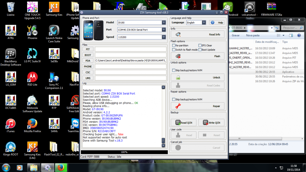Open the Windows Start menu
306x172 pixels.
6,167
